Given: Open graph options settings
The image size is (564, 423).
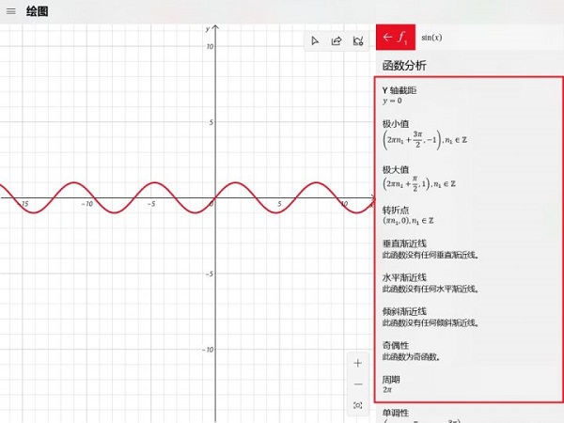Looking at the screenshot, I should (x=358, y=41).
